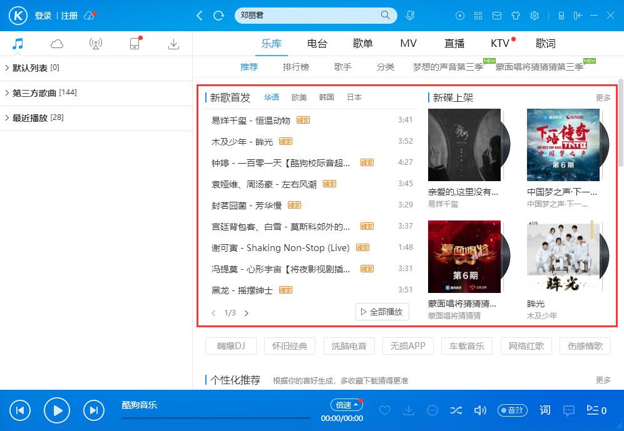The image size is (624, 431).
Task: Click the 全部播放 button
Action: [x=382, y=312]
